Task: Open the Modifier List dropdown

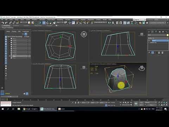Action: pos(158,38)
